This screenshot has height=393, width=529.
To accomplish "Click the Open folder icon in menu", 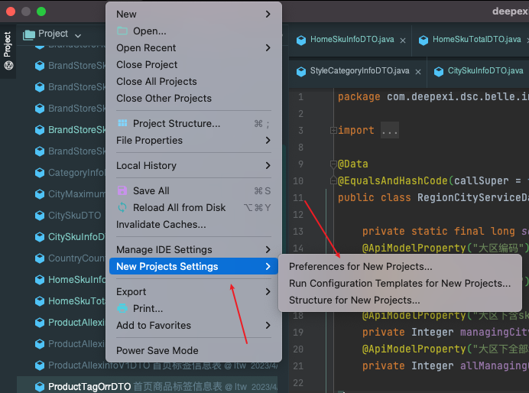I will pyautogui.click(x=122, y=31).
